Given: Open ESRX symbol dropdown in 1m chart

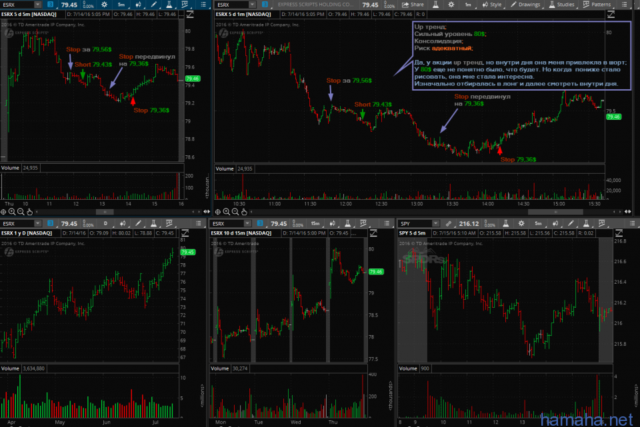Looking at the screenshot, I should coord(252,5).
